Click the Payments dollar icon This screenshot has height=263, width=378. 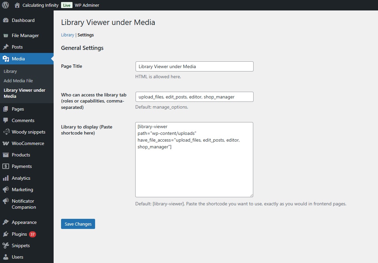pyautogui.click(x=6, y=166)
